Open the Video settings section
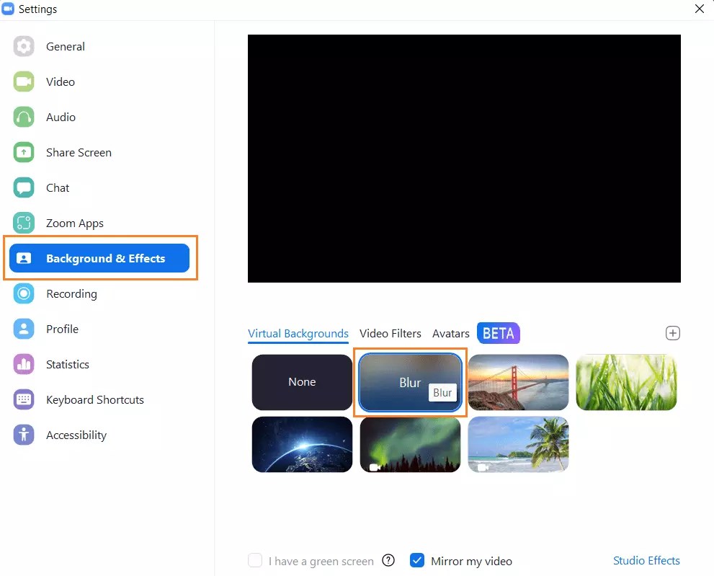The image size is (714, 576). click(60, 81)
